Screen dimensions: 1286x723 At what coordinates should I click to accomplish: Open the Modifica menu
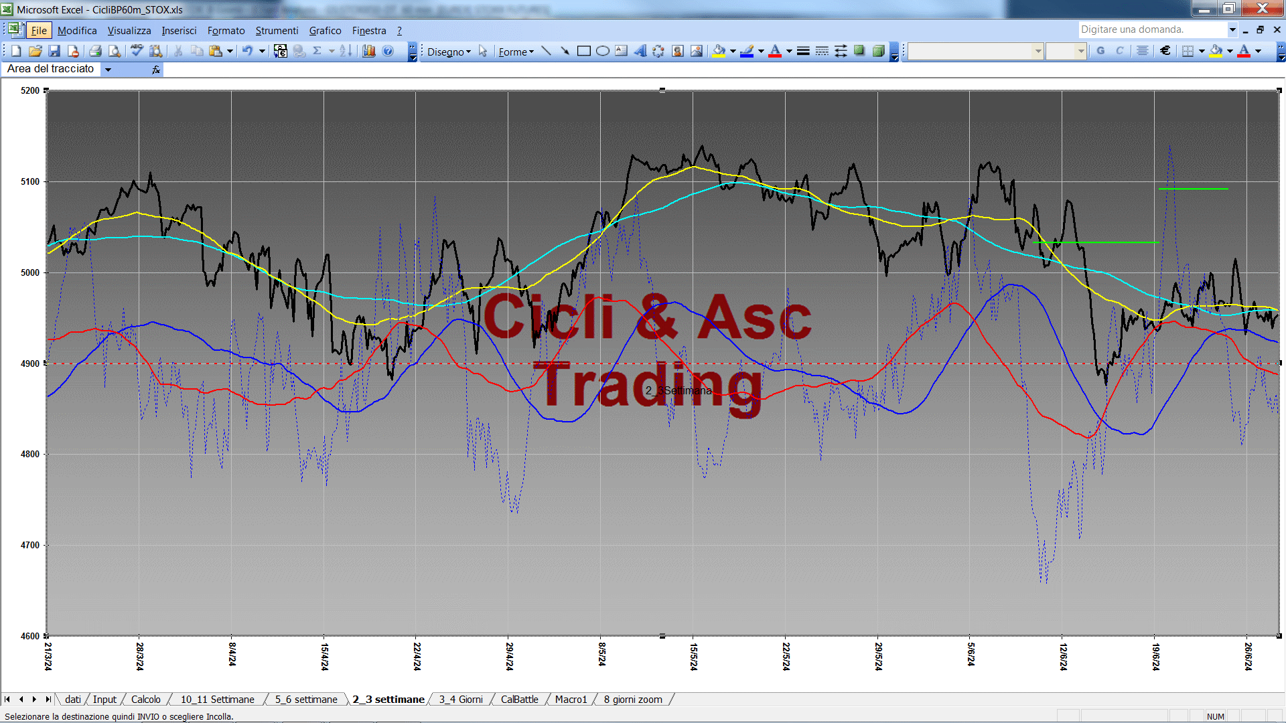click(77, 31)
